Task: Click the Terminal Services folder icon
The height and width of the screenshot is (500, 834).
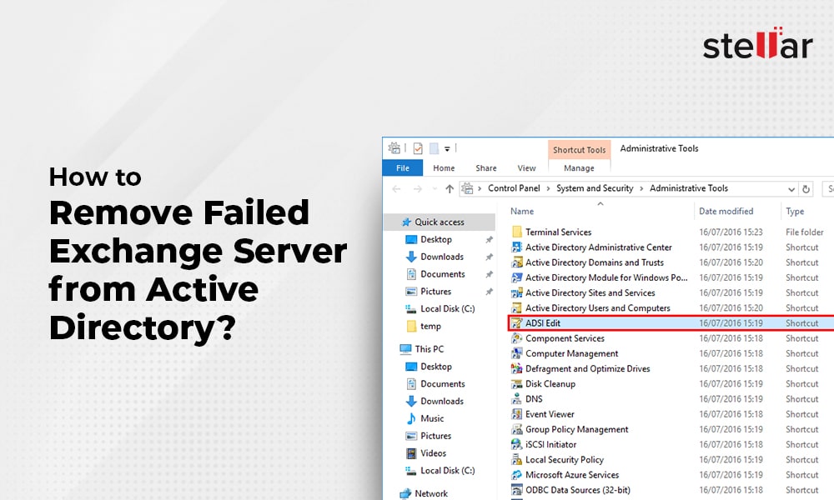Action: pos(516,232)
